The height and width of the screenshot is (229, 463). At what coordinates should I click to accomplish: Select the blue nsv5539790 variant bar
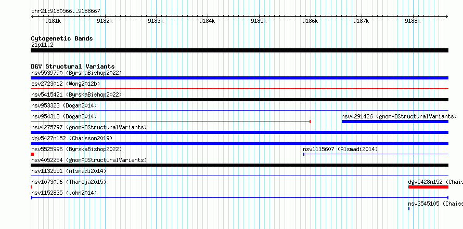[239, 78]
